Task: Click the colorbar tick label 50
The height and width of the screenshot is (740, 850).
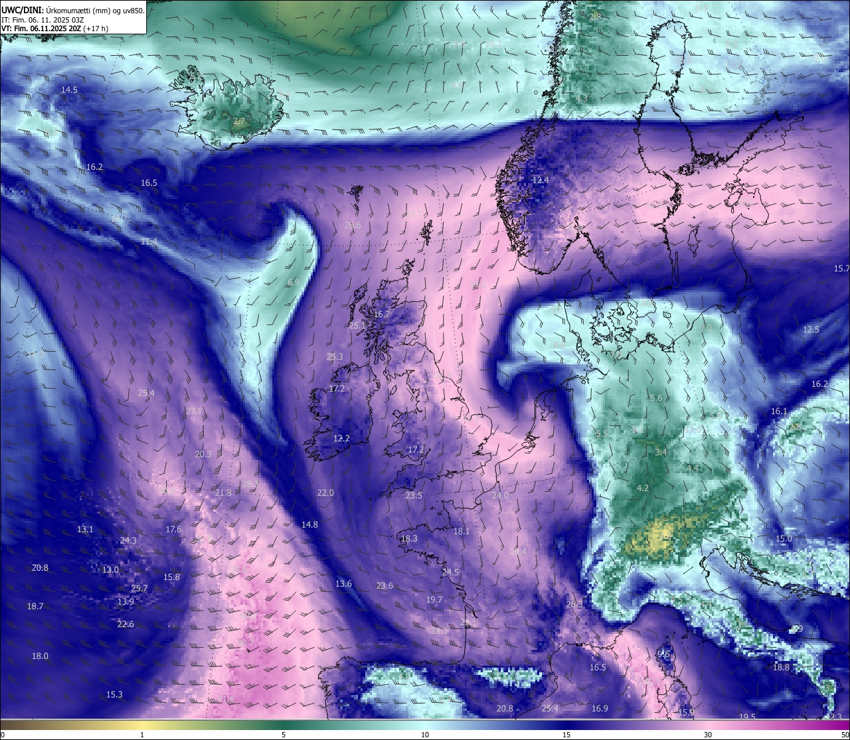Action: [x=845, y=735]
